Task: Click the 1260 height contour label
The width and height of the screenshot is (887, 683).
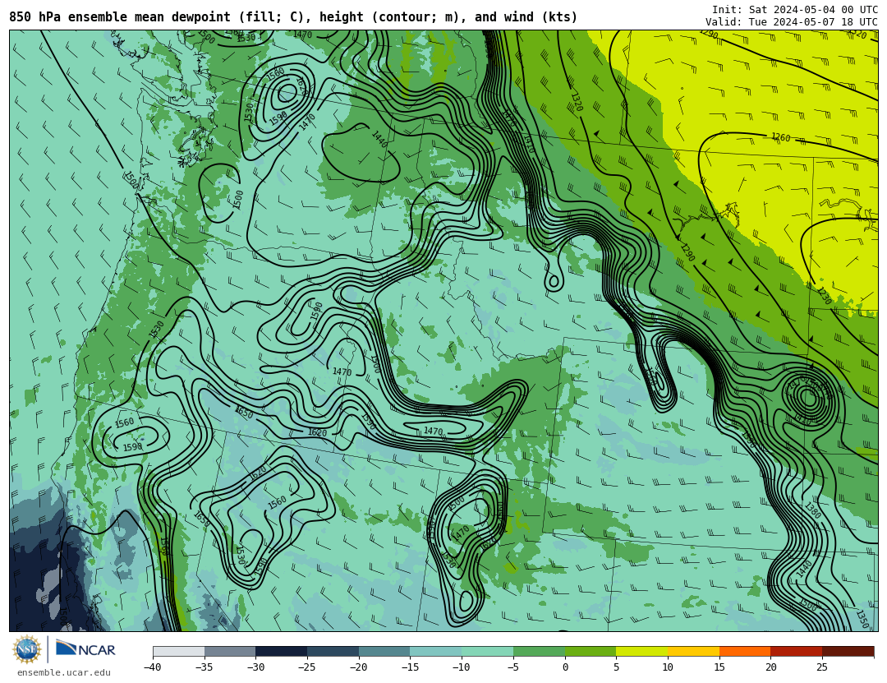Action: 781,137
